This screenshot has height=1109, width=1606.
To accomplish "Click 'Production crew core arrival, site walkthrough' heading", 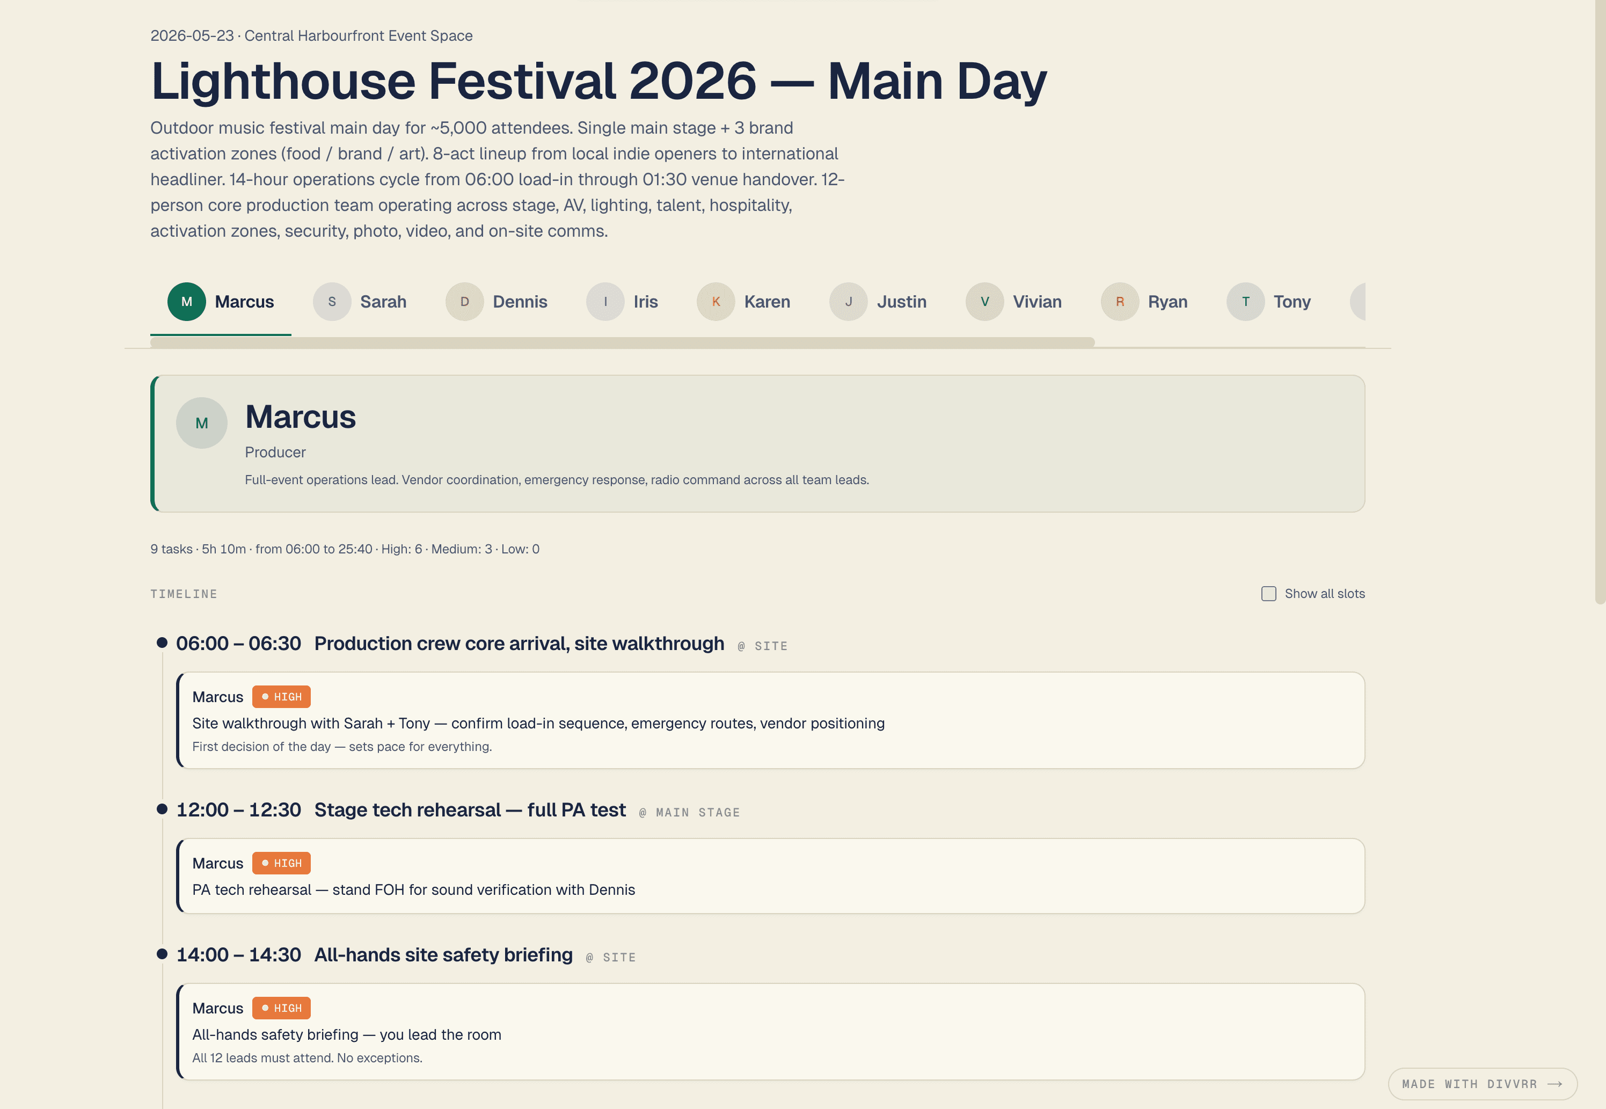I will [x=519, y=644].
